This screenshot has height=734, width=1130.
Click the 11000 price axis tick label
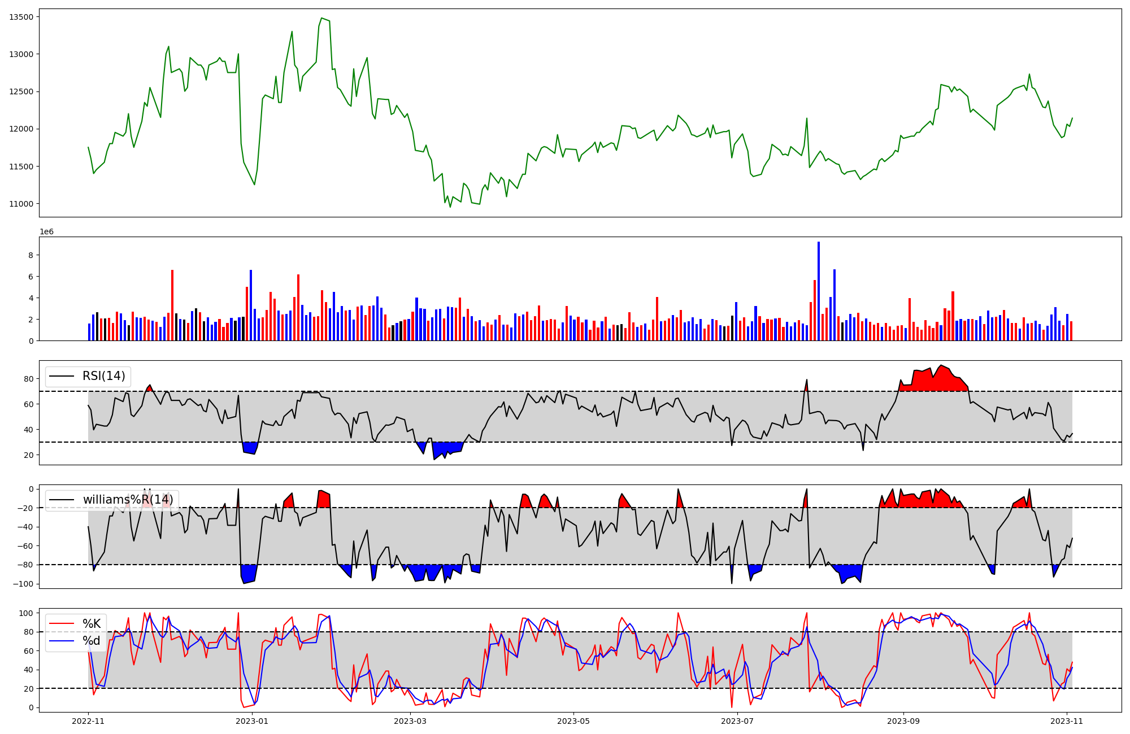[x=21, y=204]
